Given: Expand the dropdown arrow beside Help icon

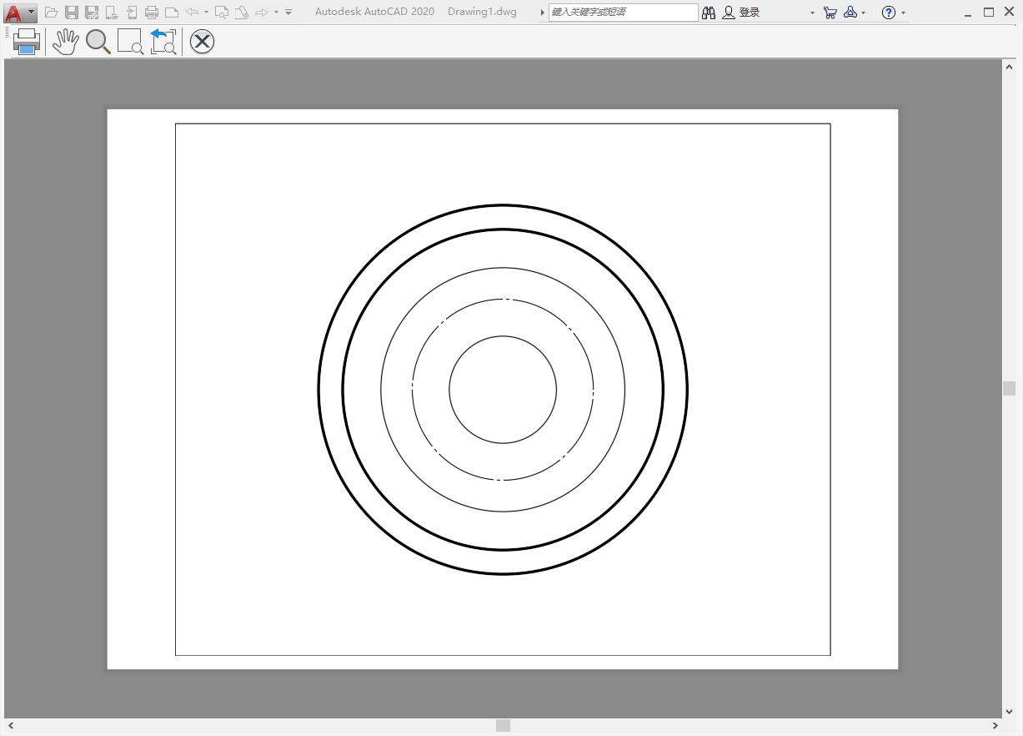Looking at the screenshot, I should point(904,13).
